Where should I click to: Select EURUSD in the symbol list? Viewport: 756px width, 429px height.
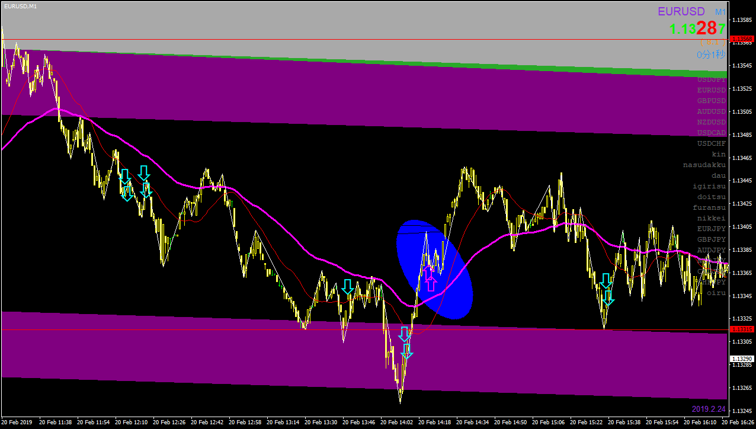click(711, 90)
